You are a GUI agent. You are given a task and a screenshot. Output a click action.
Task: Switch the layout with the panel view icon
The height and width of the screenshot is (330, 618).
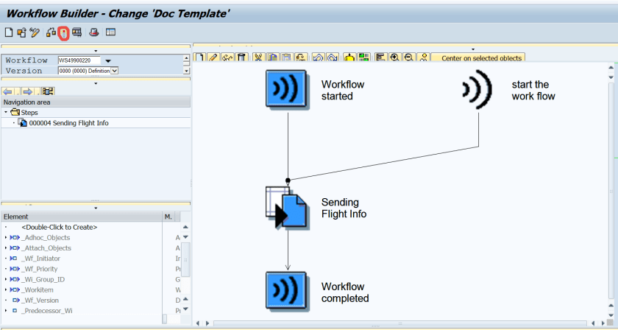[111, 32]
